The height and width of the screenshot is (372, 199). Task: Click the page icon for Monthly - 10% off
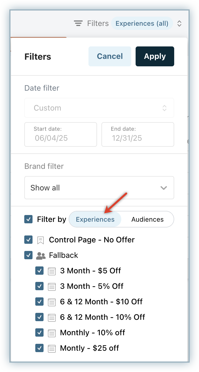tap(52, 333)
